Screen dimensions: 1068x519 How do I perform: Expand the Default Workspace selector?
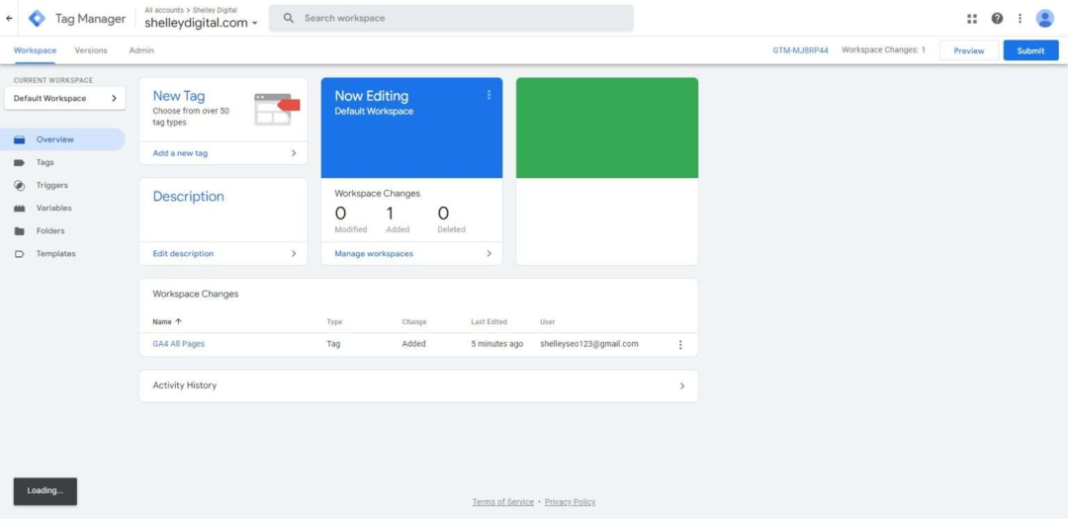(x=64, y=98)
